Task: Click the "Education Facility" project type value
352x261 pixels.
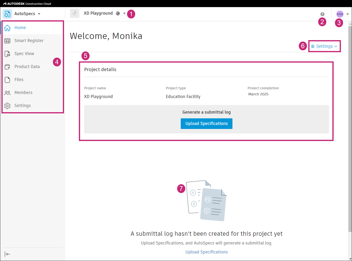Action: (x=183, y=97)
